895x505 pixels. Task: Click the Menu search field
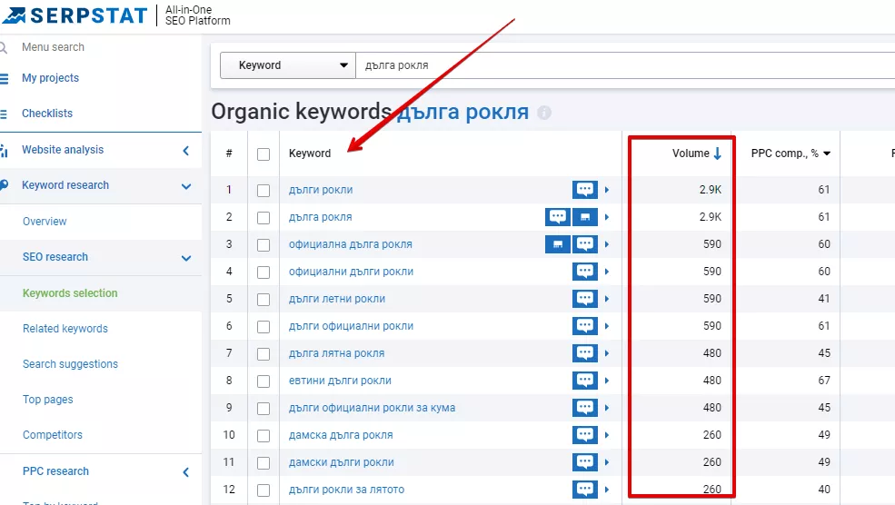tap(53, 47)
